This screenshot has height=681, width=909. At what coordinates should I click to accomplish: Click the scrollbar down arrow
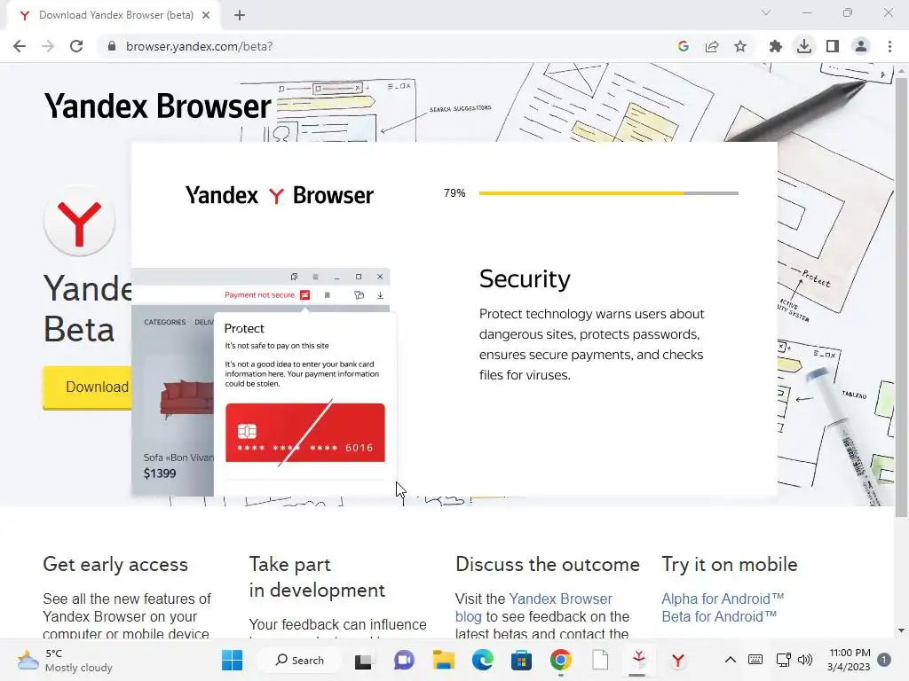point(901,630)
